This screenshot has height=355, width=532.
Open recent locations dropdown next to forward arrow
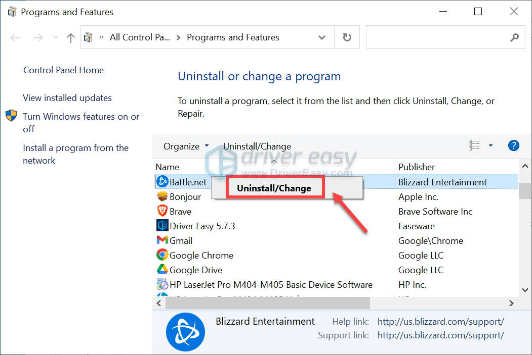point(55,37)
